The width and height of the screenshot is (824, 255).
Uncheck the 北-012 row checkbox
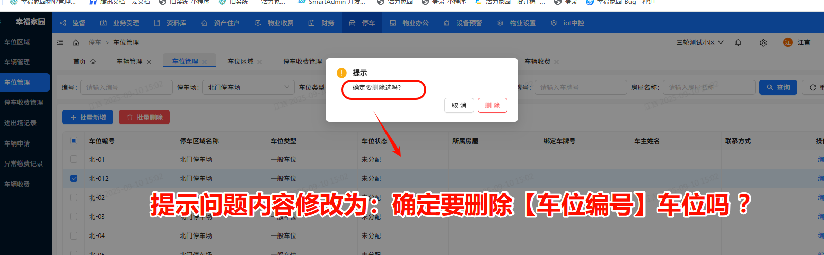click(x=74, y=178)
